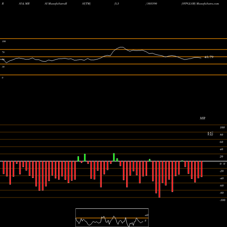Click the MR axis label '20'
Viewport: 227px width, 227px height.
coord(222,157)
